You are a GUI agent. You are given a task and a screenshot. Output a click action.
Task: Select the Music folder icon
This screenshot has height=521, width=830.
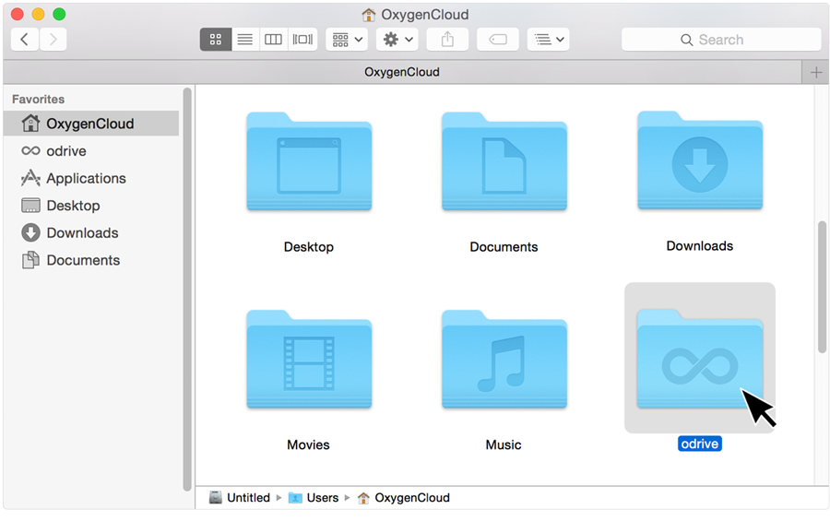[x=504, y=360]
